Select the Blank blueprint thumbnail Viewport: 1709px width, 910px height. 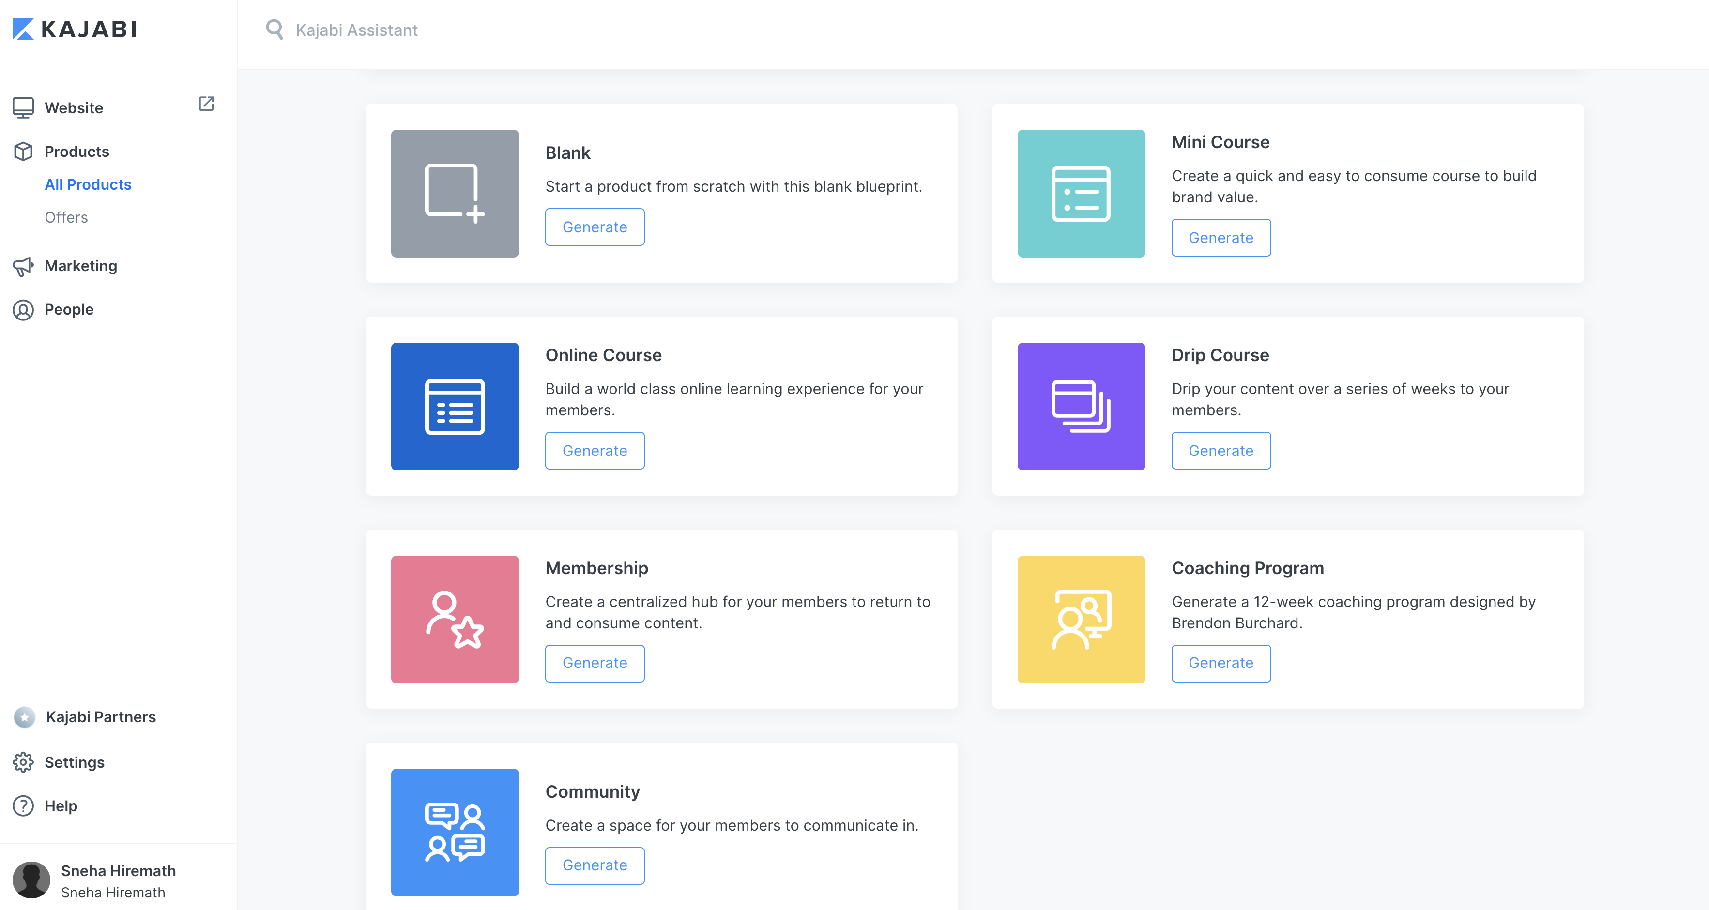(x=455, y=193)
